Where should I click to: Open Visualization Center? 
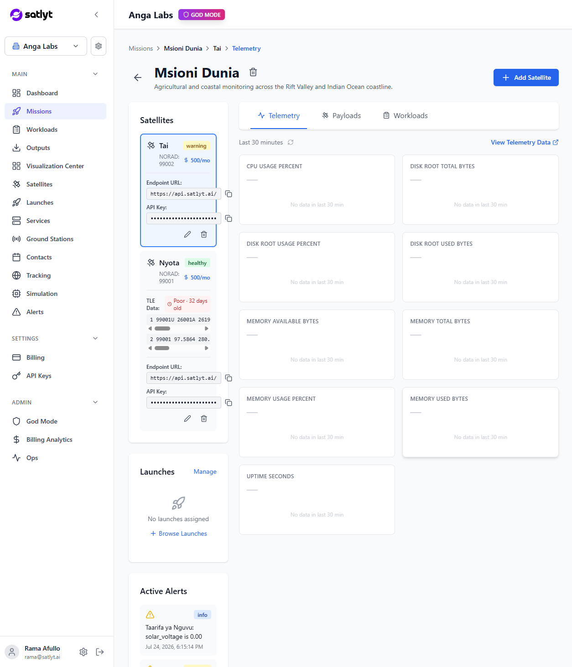tap(55, 166)
